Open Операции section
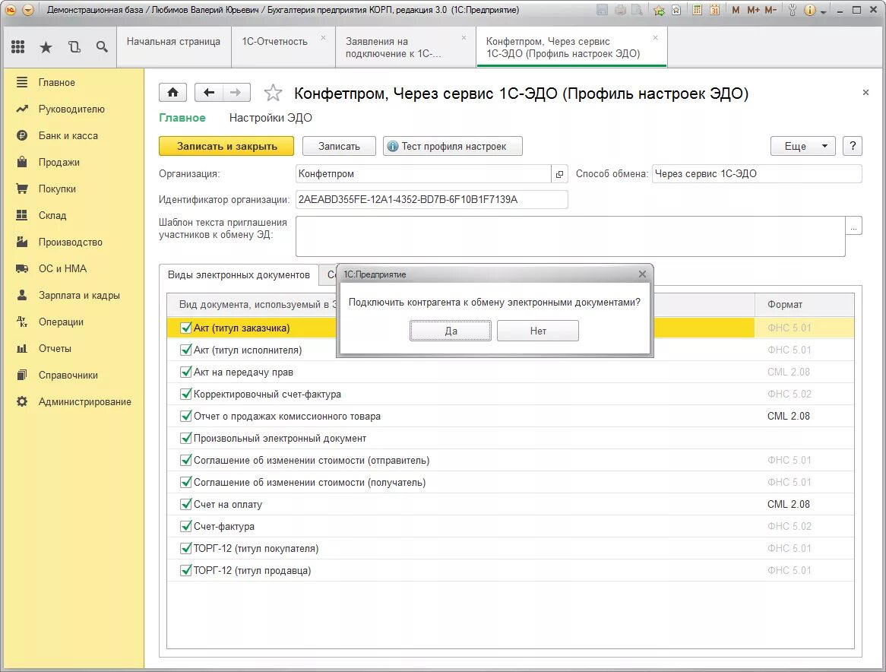This screenshot has width=886, height=672. 61,322
